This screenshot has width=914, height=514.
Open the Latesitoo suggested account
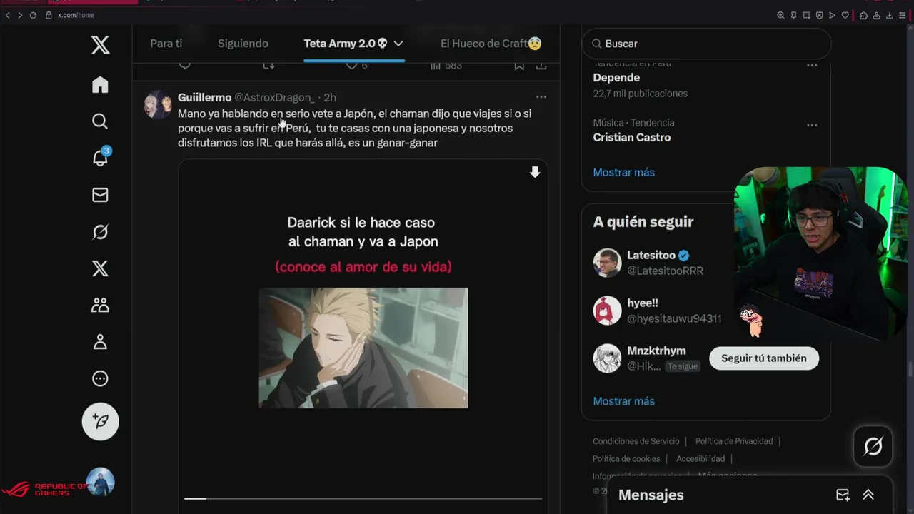651,255
